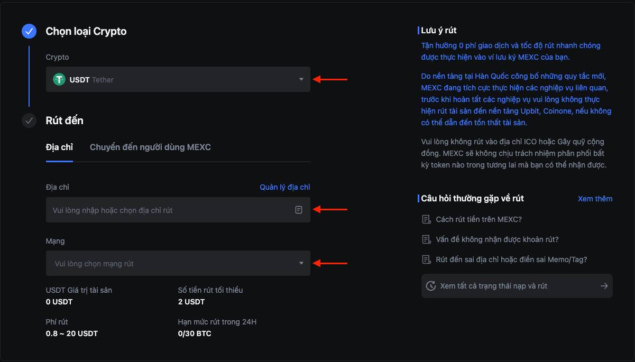Click the document icon beside Cách rút tiền trên MEXC
635x362 pixels.
pos(426,219)
